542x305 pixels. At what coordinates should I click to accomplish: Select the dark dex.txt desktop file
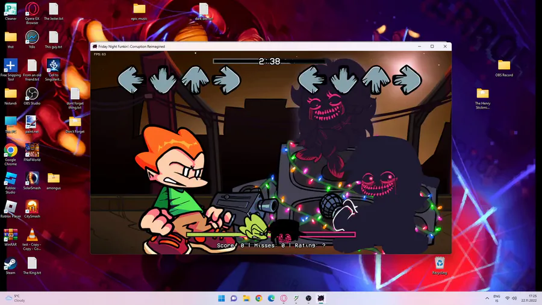[204, 11]
